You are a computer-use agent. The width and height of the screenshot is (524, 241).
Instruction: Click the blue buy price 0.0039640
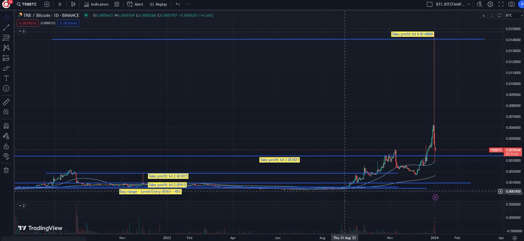[69, 23]
